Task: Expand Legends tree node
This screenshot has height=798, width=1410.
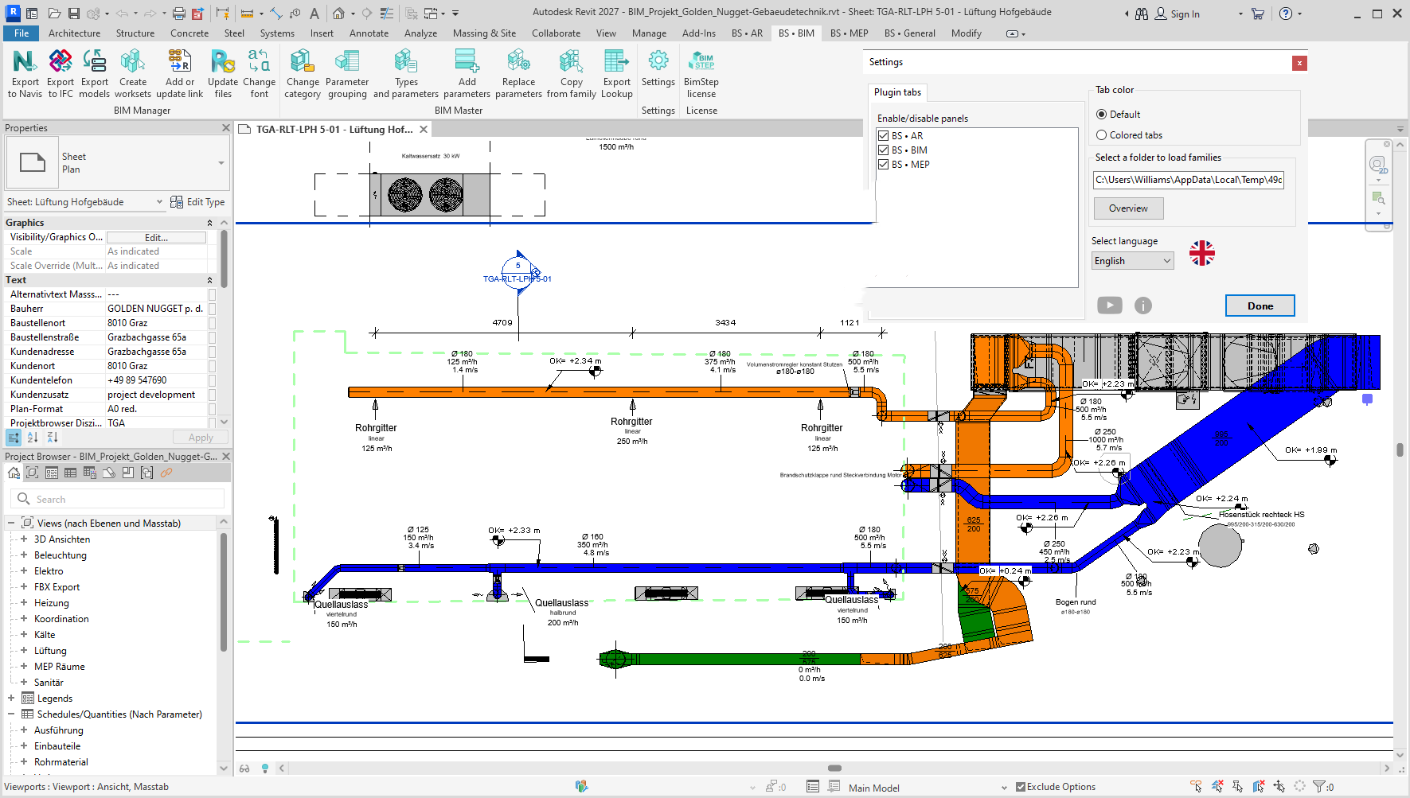Action: (11, 699)
